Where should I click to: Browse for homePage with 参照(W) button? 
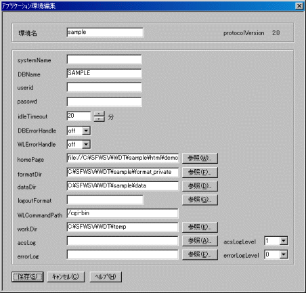tap(200, 158)
